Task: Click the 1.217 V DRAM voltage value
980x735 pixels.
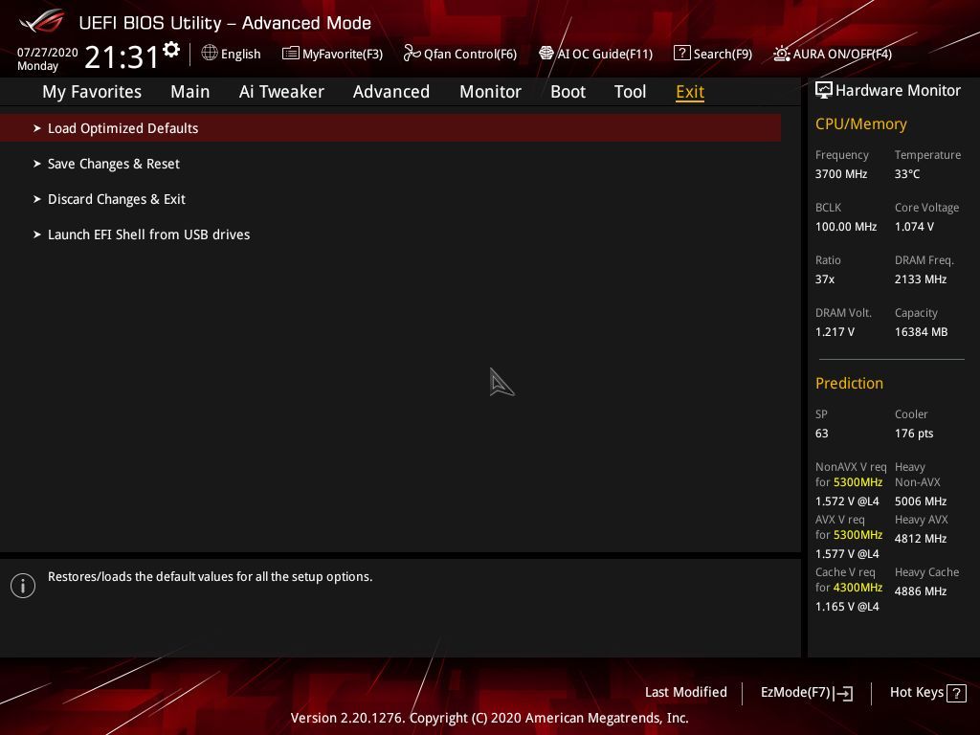Action: click(835, 332)
